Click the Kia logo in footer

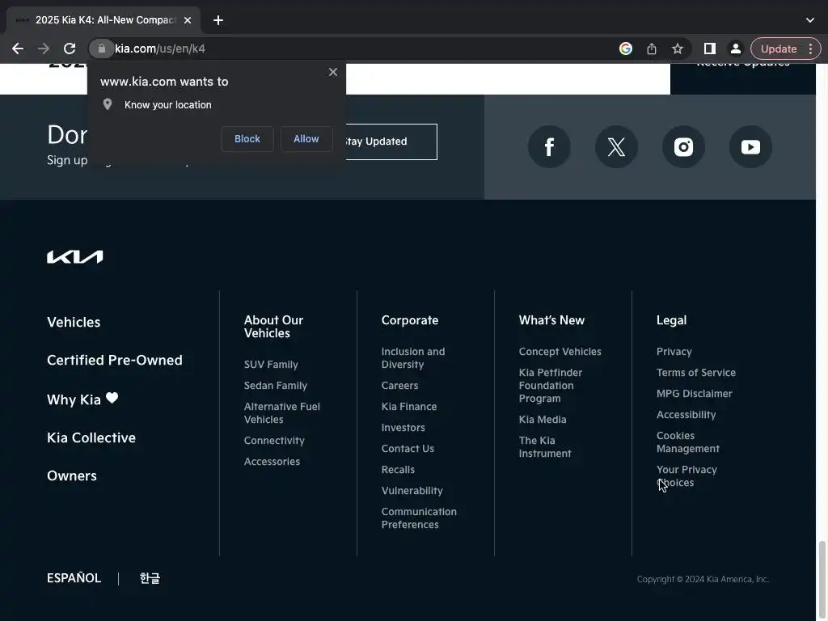click(x=75, y=256)
